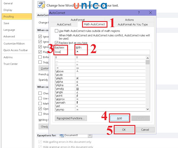Select the \alpha entry in the list
Image resolution: width=178 pixels, height=148 pixels.
tap(60, 81)
